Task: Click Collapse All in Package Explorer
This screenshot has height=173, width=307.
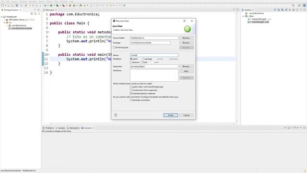Action: point(32,14)
